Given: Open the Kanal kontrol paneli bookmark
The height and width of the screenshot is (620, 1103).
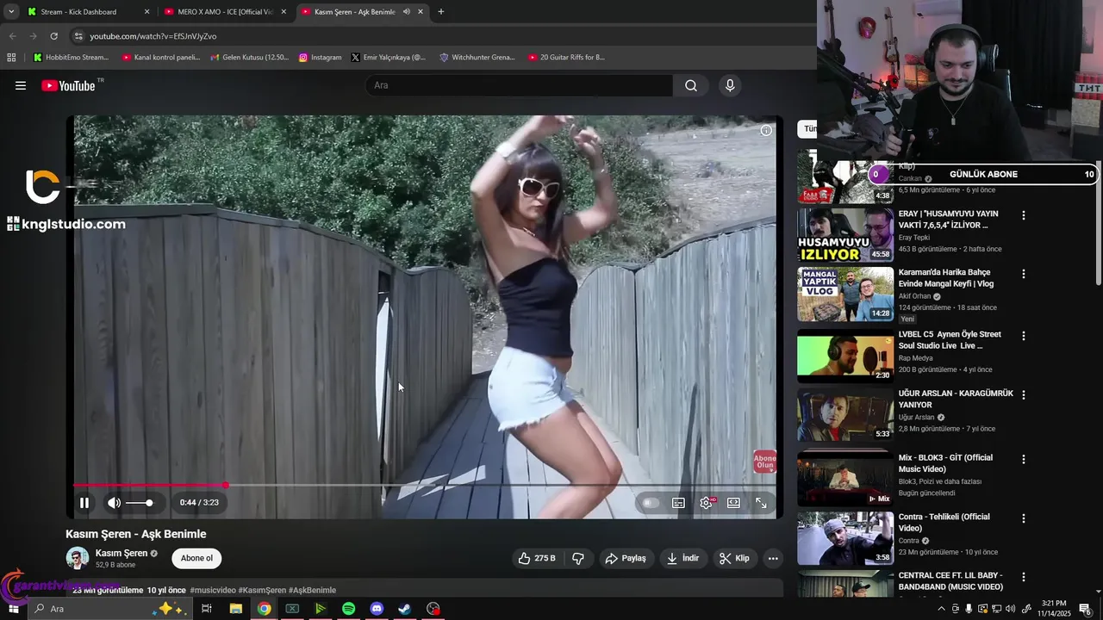Looking at the screenshot, I should (x=161, y=58).
